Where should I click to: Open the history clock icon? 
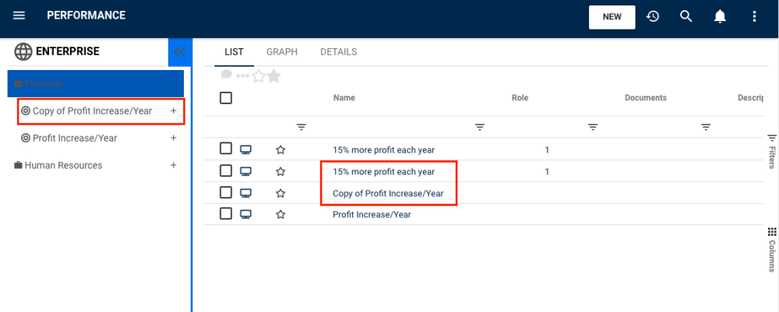click(653, 16)
